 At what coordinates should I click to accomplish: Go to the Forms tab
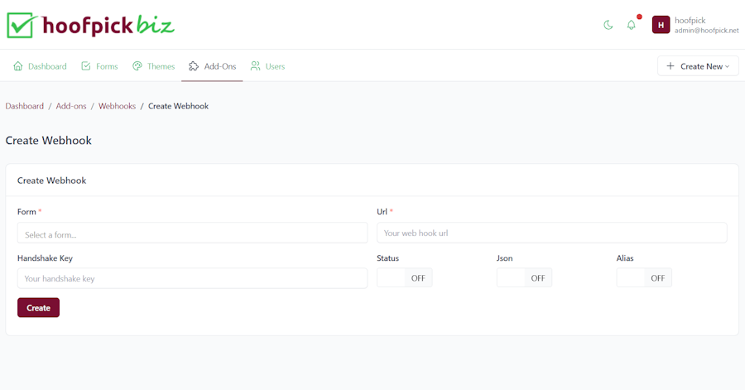[99, 66]
